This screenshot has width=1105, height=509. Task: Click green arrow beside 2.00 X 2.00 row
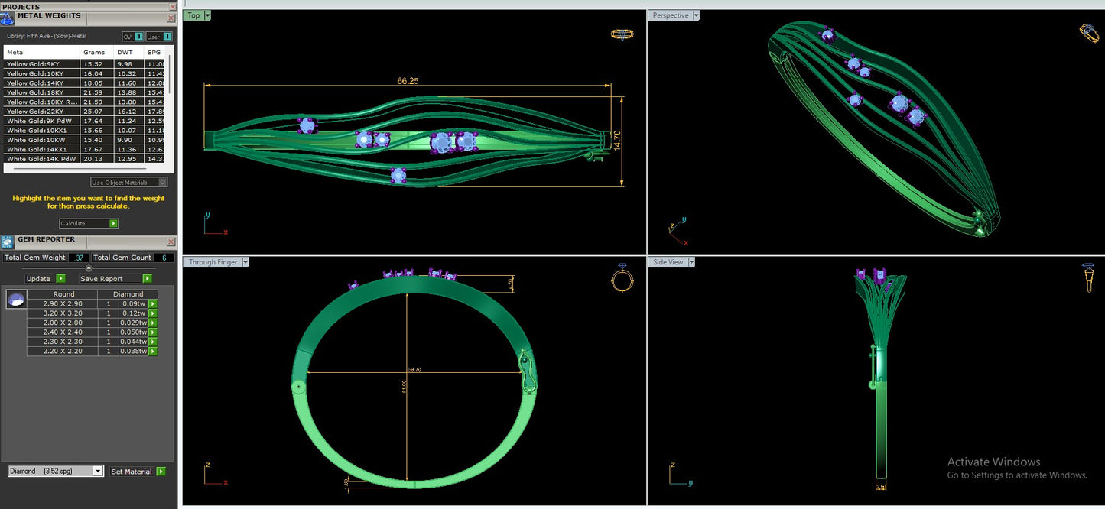tap(153, 323)
